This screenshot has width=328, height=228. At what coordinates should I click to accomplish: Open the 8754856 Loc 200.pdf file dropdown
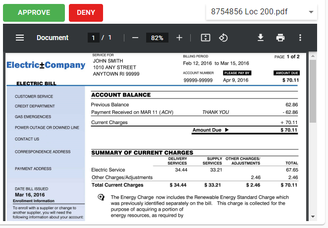262,12
